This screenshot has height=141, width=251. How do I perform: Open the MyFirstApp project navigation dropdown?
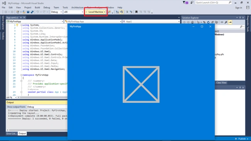pos(35,21)
